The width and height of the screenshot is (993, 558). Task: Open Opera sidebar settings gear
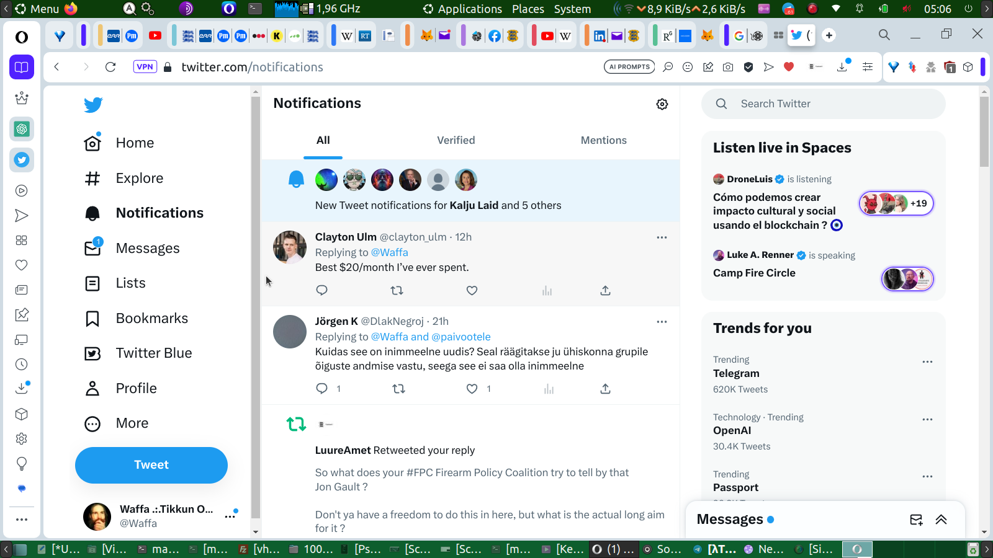click(22, 439)
